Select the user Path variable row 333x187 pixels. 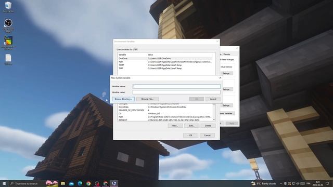(x=165, y=62)
